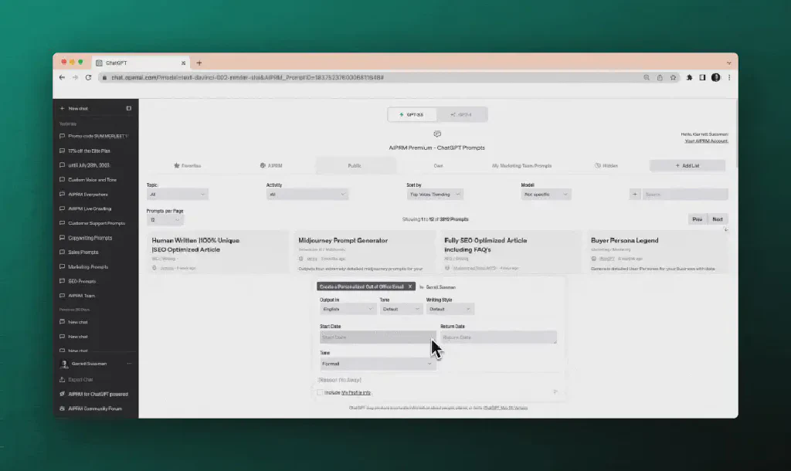This screenshot has width=791, height=471.
Task: Click the Garrett Sussman user avatar in sidebar
Action: [x=63, y=364]
